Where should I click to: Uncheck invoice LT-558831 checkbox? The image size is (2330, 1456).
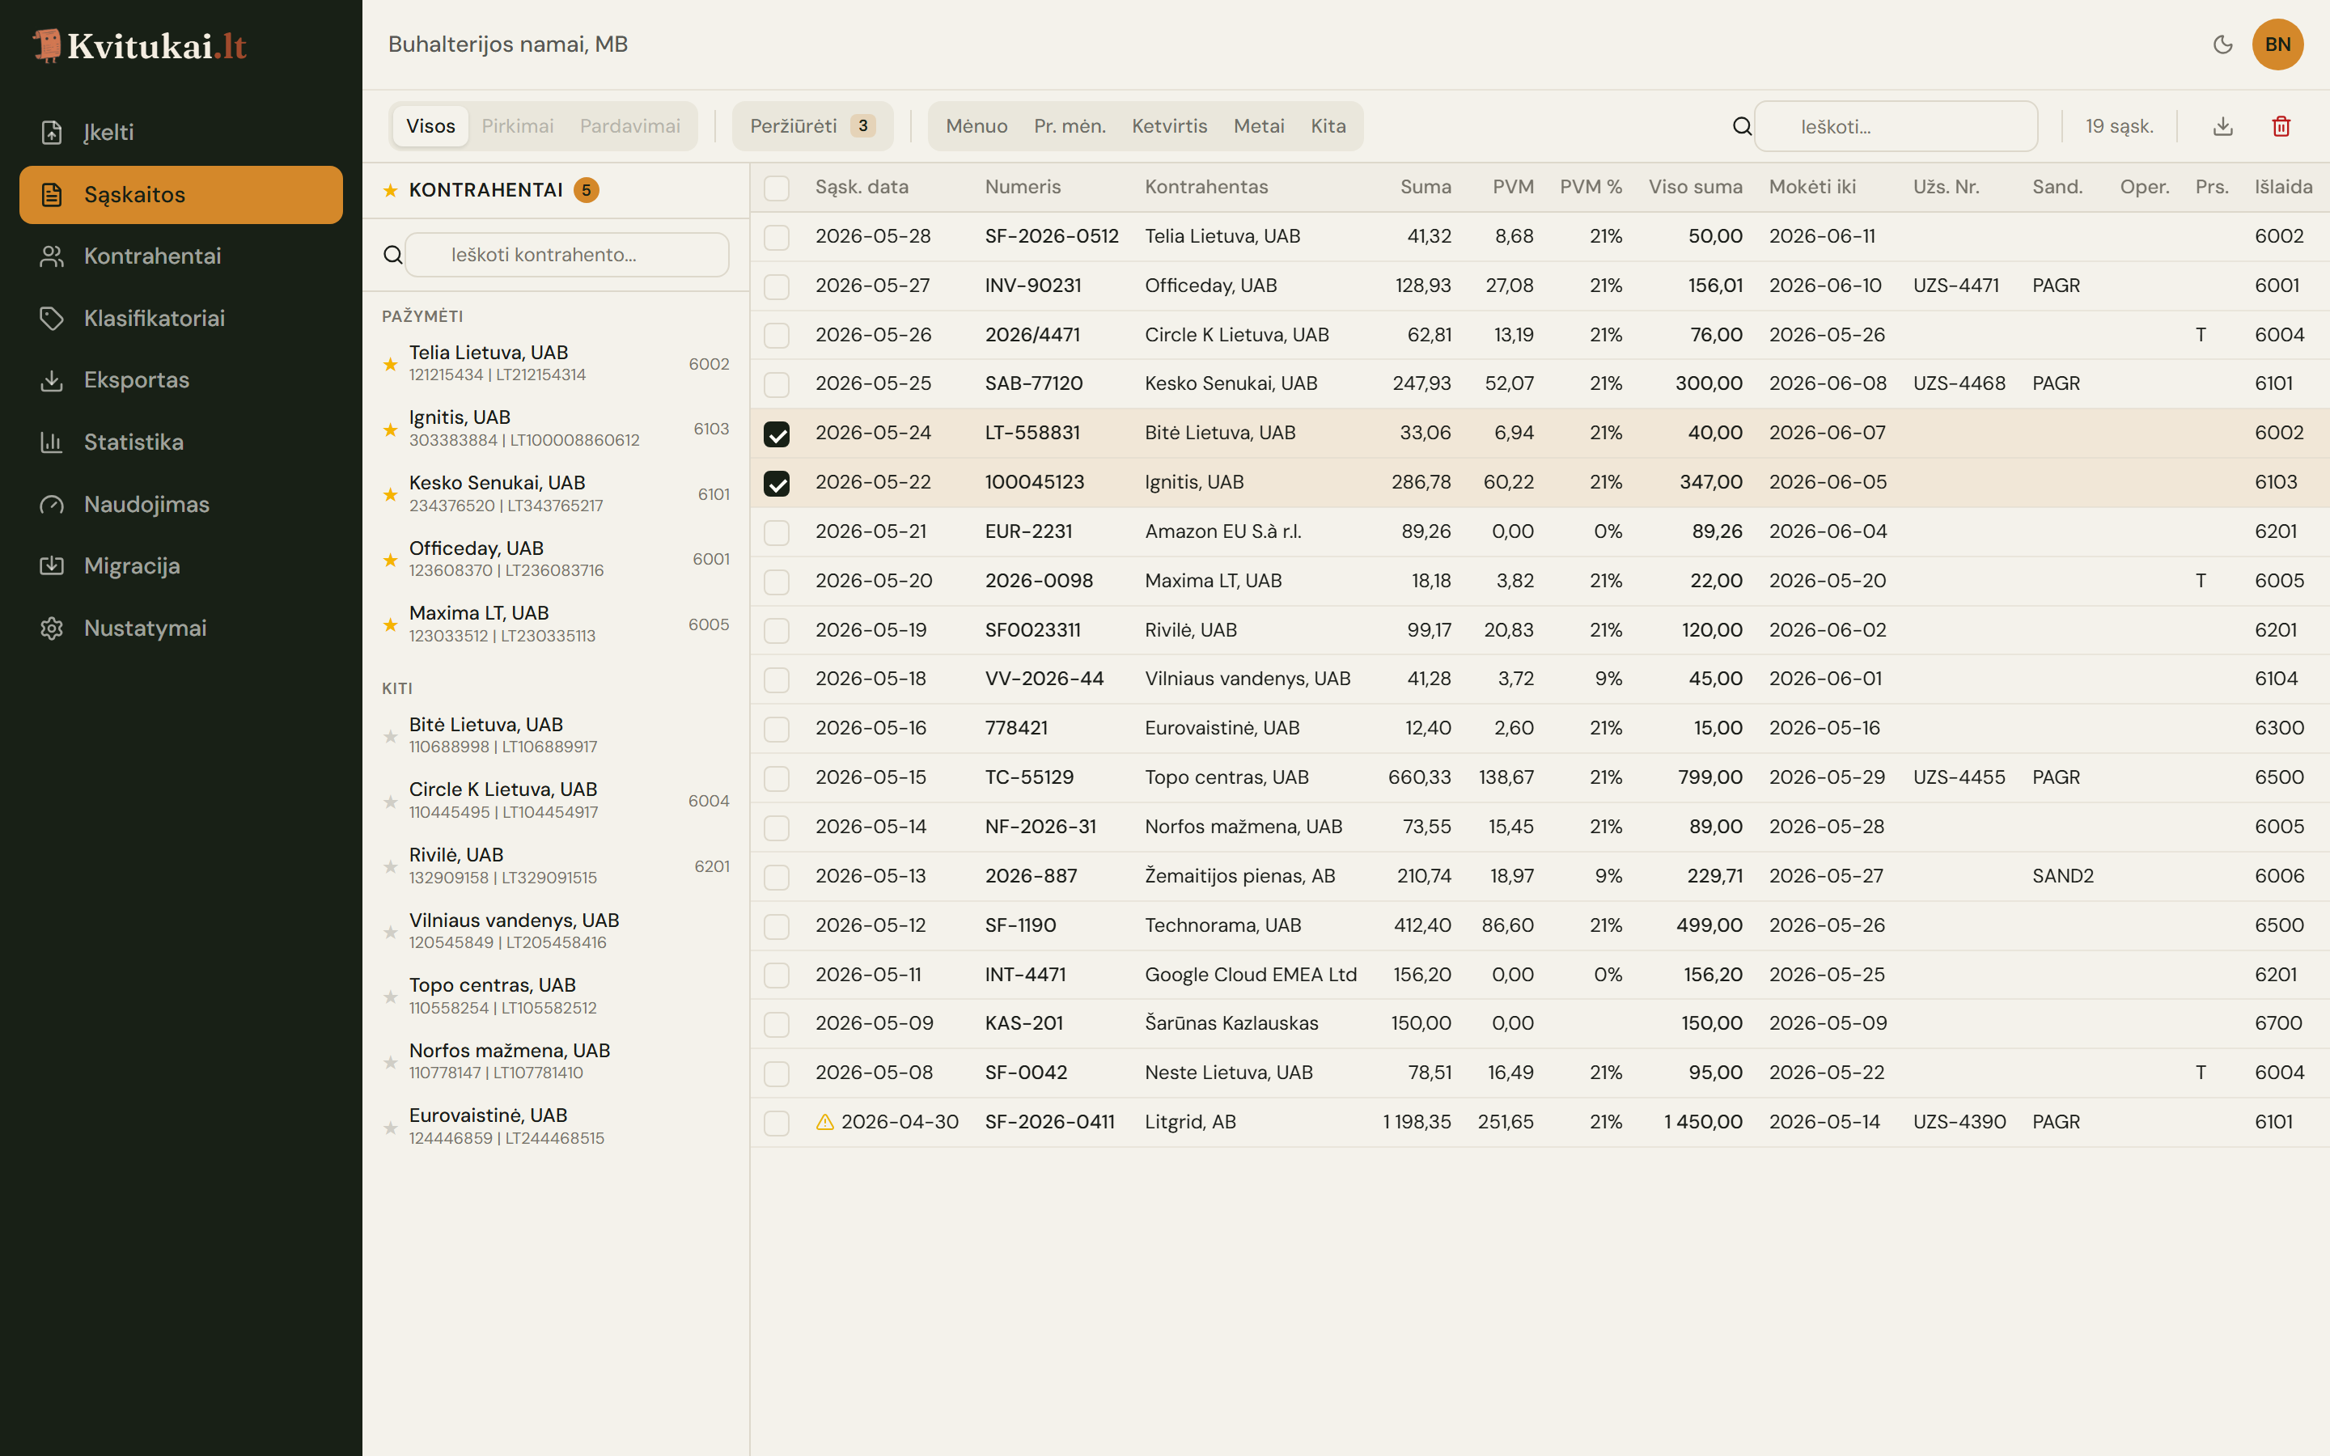776,434
